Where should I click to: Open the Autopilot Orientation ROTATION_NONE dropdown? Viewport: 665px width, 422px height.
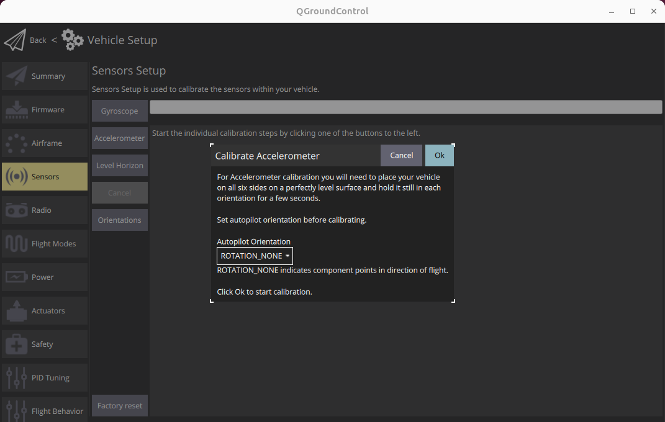coord(255,256)
